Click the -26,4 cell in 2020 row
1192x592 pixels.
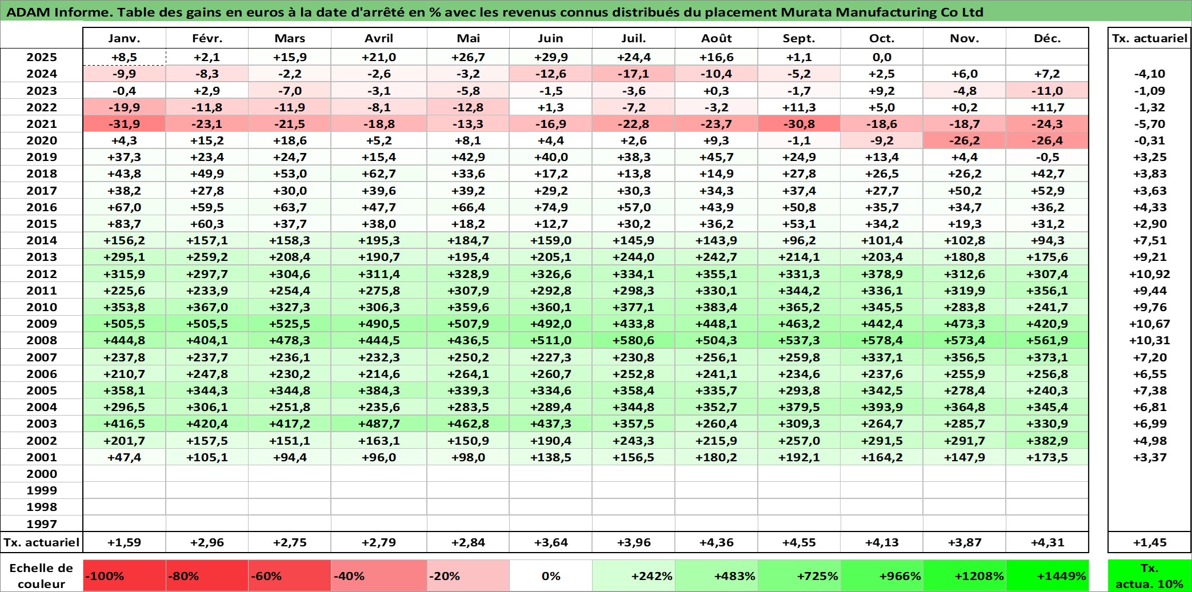click(x=1047, y=140)
